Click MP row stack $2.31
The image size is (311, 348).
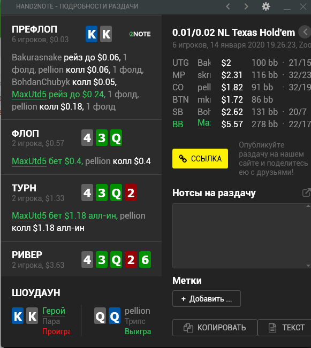232,75
